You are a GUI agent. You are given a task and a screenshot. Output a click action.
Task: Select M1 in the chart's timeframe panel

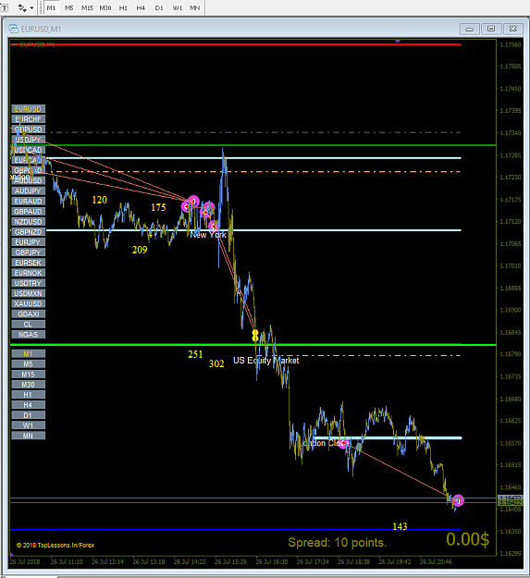[29, 354]
